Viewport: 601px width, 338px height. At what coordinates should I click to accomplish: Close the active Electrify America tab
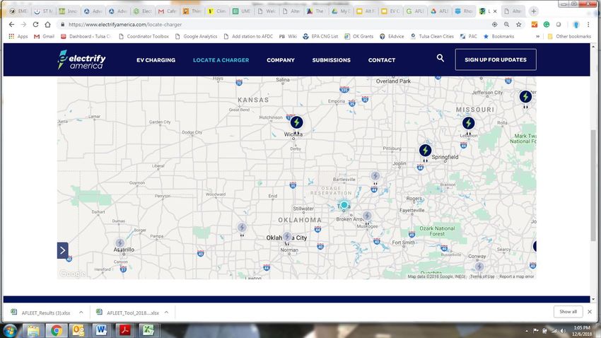[495, 11]
